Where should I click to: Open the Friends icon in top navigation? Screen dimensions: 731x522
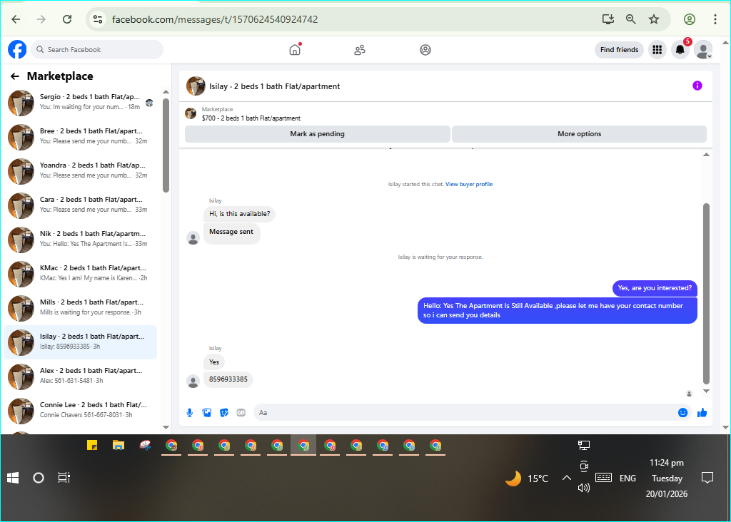pyautogui.click(x=360, y=50)
